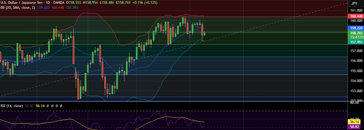Open the JPY currency selector
364x130 pixels.
354,3
